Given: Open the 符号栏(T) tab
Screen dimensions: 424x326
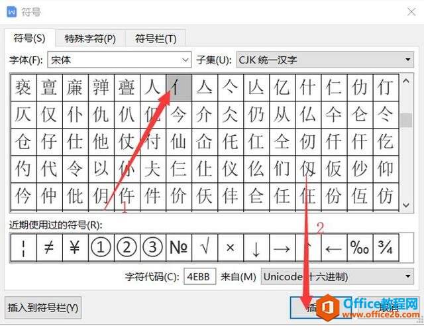Looking at the screenshot, I should pyautogui.click(x=156, y=38).
